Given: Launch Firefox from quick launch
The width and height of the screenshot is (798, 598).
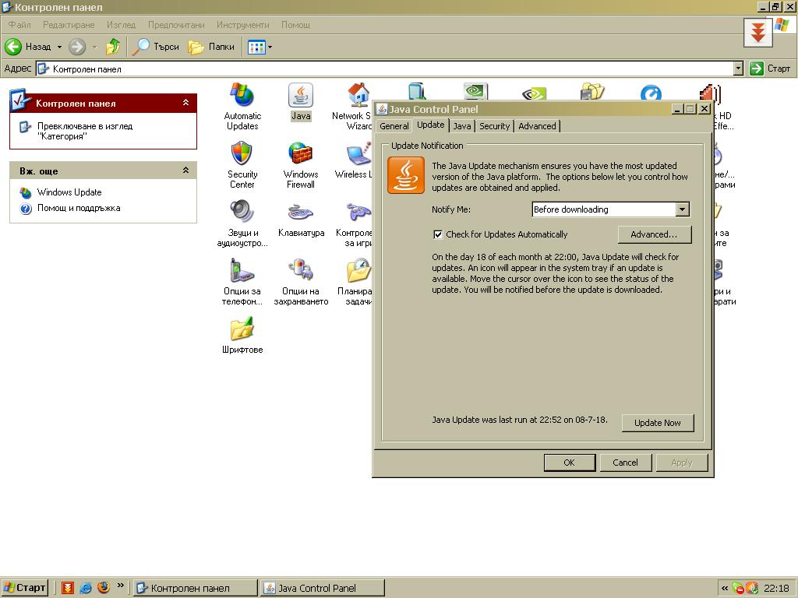Looking at the screenshot, I should point(104,588).
